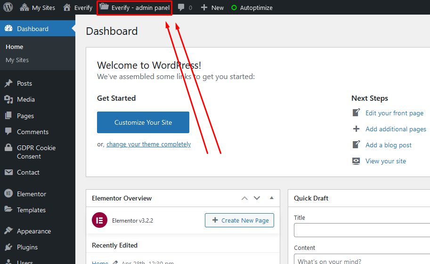Focus the Quick Draft Title field
This screenshot has width=430, height=264.
[x=362, y=230]
